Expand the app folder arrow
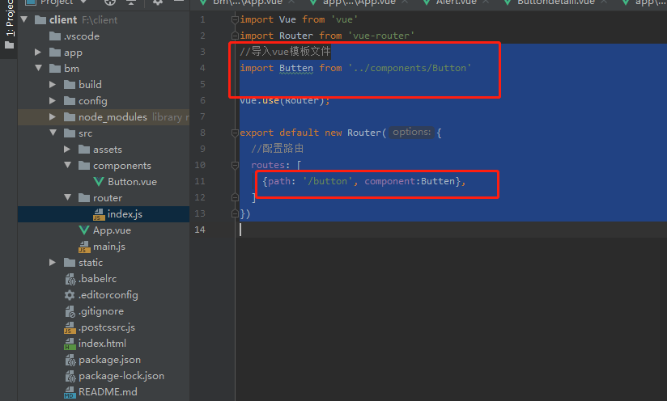This screenshot has width=667, height=401. click(x=38, y=53)
